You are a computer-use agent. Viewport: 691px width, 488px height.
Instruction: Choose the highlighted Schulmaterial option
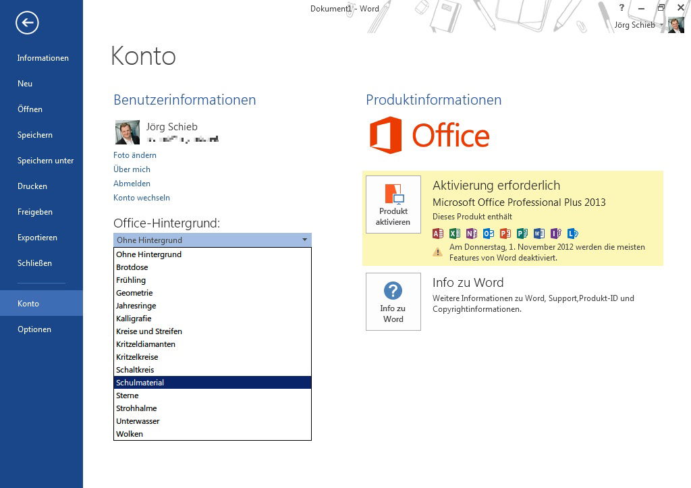[213, 382]
